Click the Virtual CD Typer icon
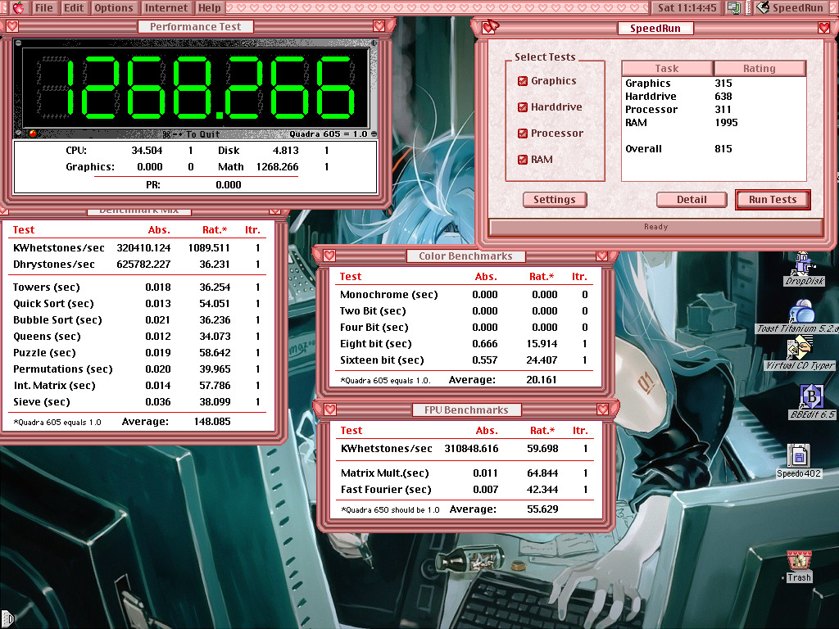This screenshot has height=629, width=839. coord(799,348)
